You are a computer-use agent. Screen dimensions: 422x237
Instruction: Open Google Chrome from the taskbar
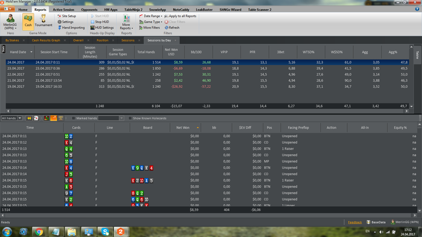[x=39, y=232]
